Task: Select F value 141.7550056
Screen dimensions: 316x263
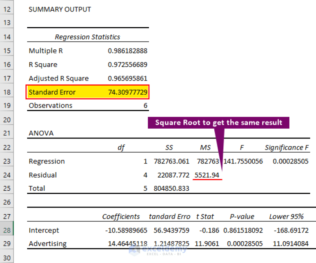Action: pos(243,161)
